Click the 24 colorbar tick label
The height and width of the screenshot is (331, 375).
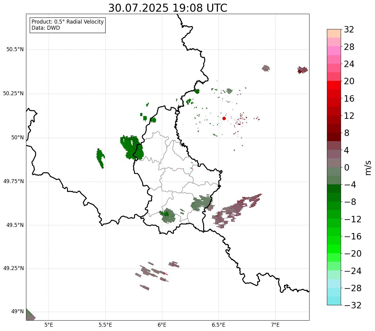click(x=349, y=64)
